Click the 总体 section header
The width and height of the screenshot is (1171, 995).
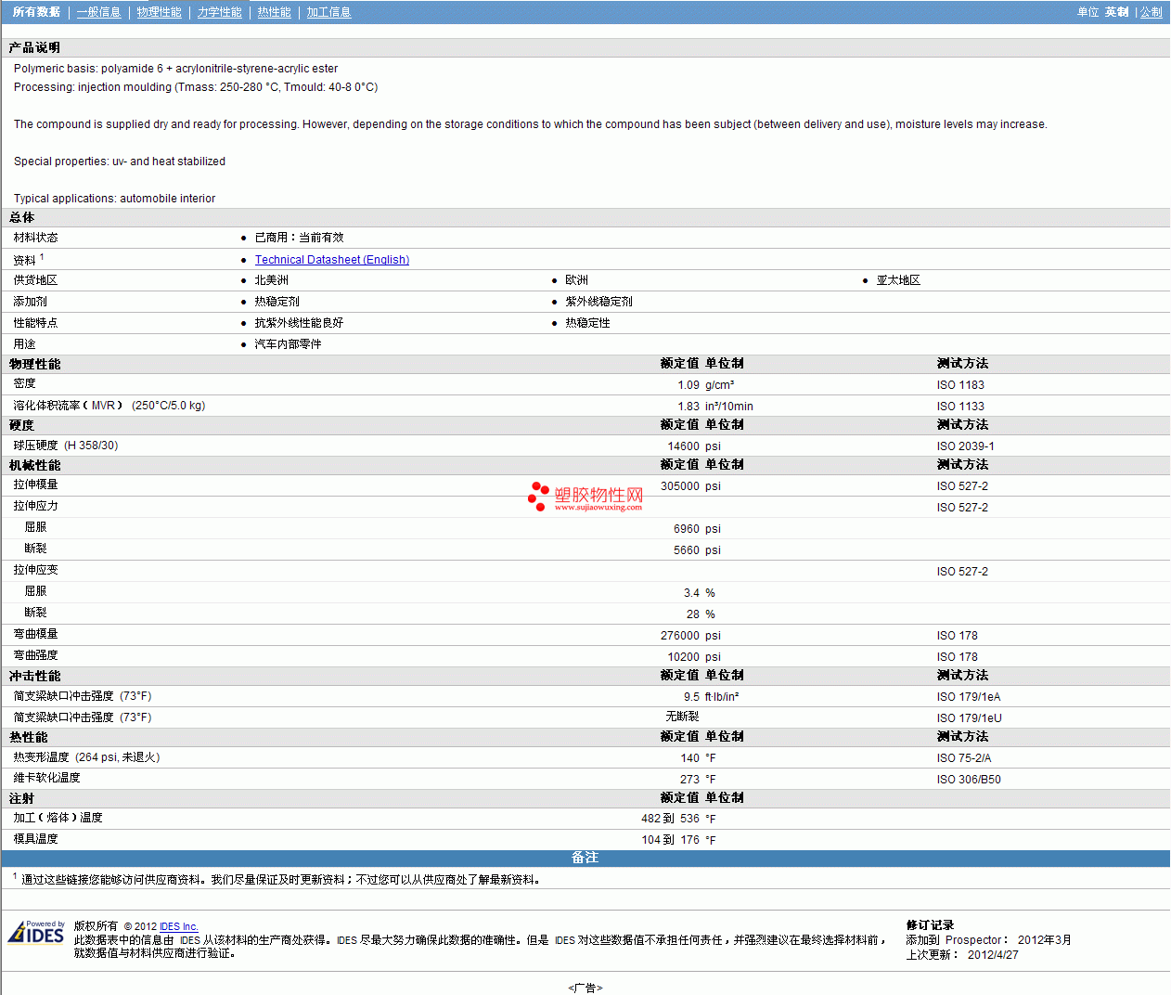(x=21, y=217)
